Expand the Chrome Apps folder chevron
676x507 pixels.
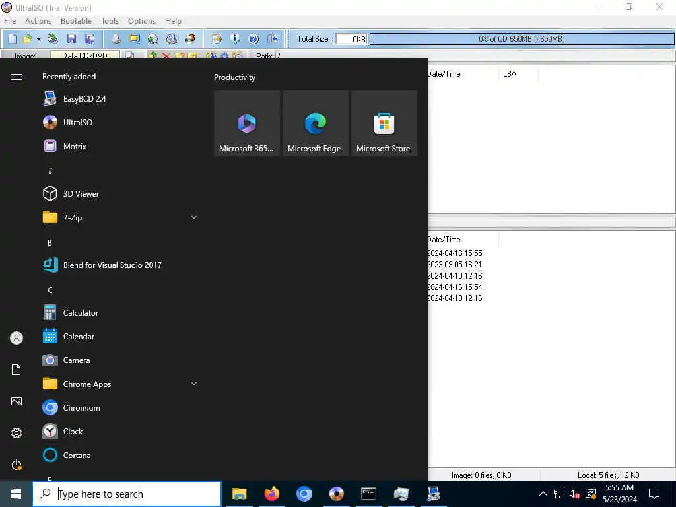click(194, 384)
